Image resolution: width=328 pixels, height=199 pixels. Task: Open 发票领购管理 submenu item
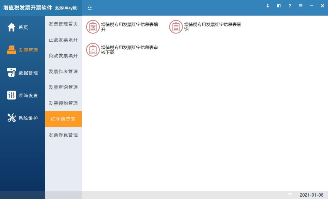(x=63, y=103)
